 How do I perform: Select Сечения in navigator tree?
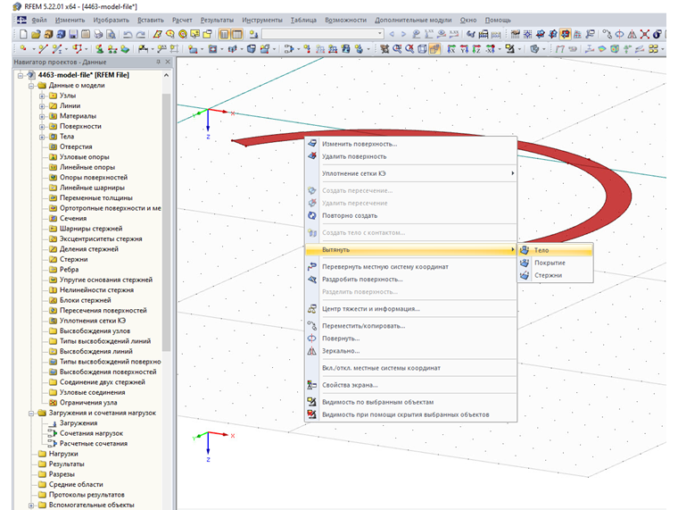(x=73, y=219)
